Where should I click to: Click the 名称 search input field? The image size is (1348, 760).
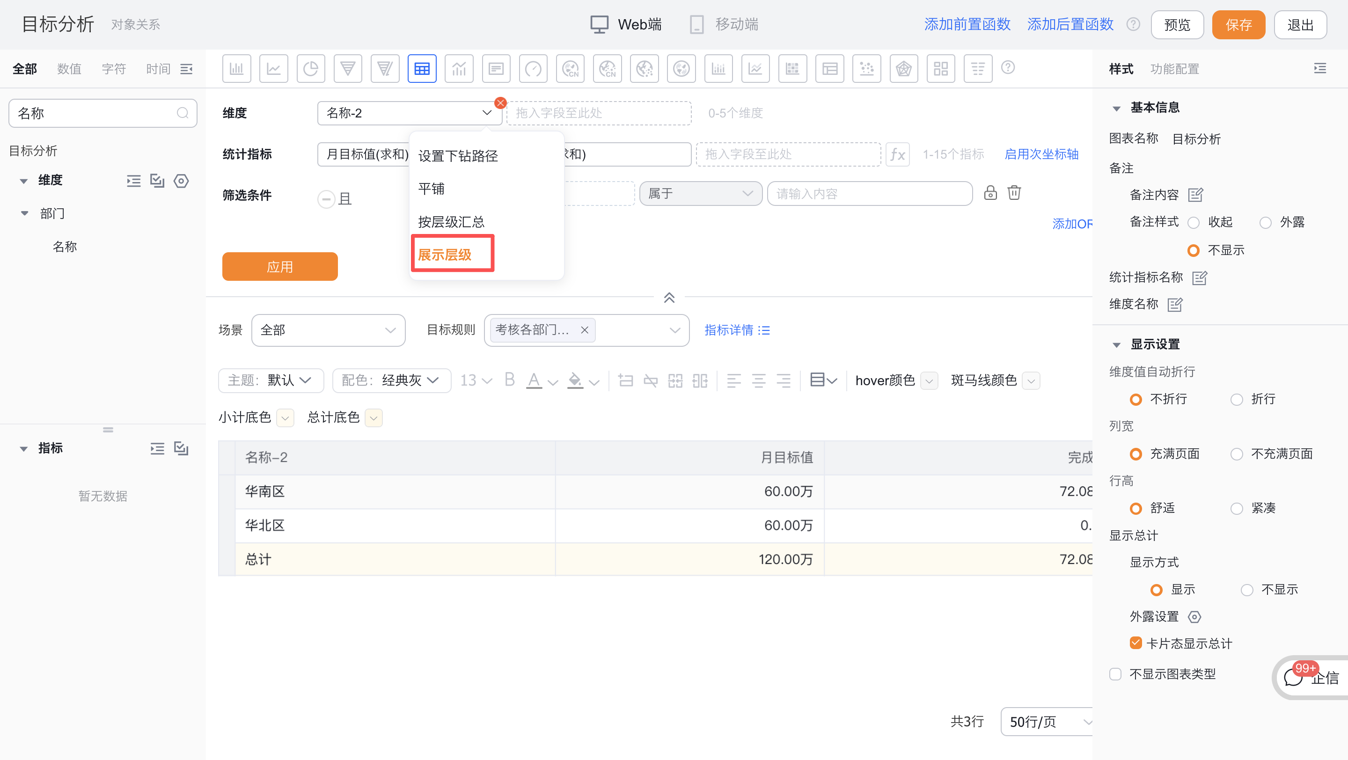pyautogui.click(x=94, y=113)
